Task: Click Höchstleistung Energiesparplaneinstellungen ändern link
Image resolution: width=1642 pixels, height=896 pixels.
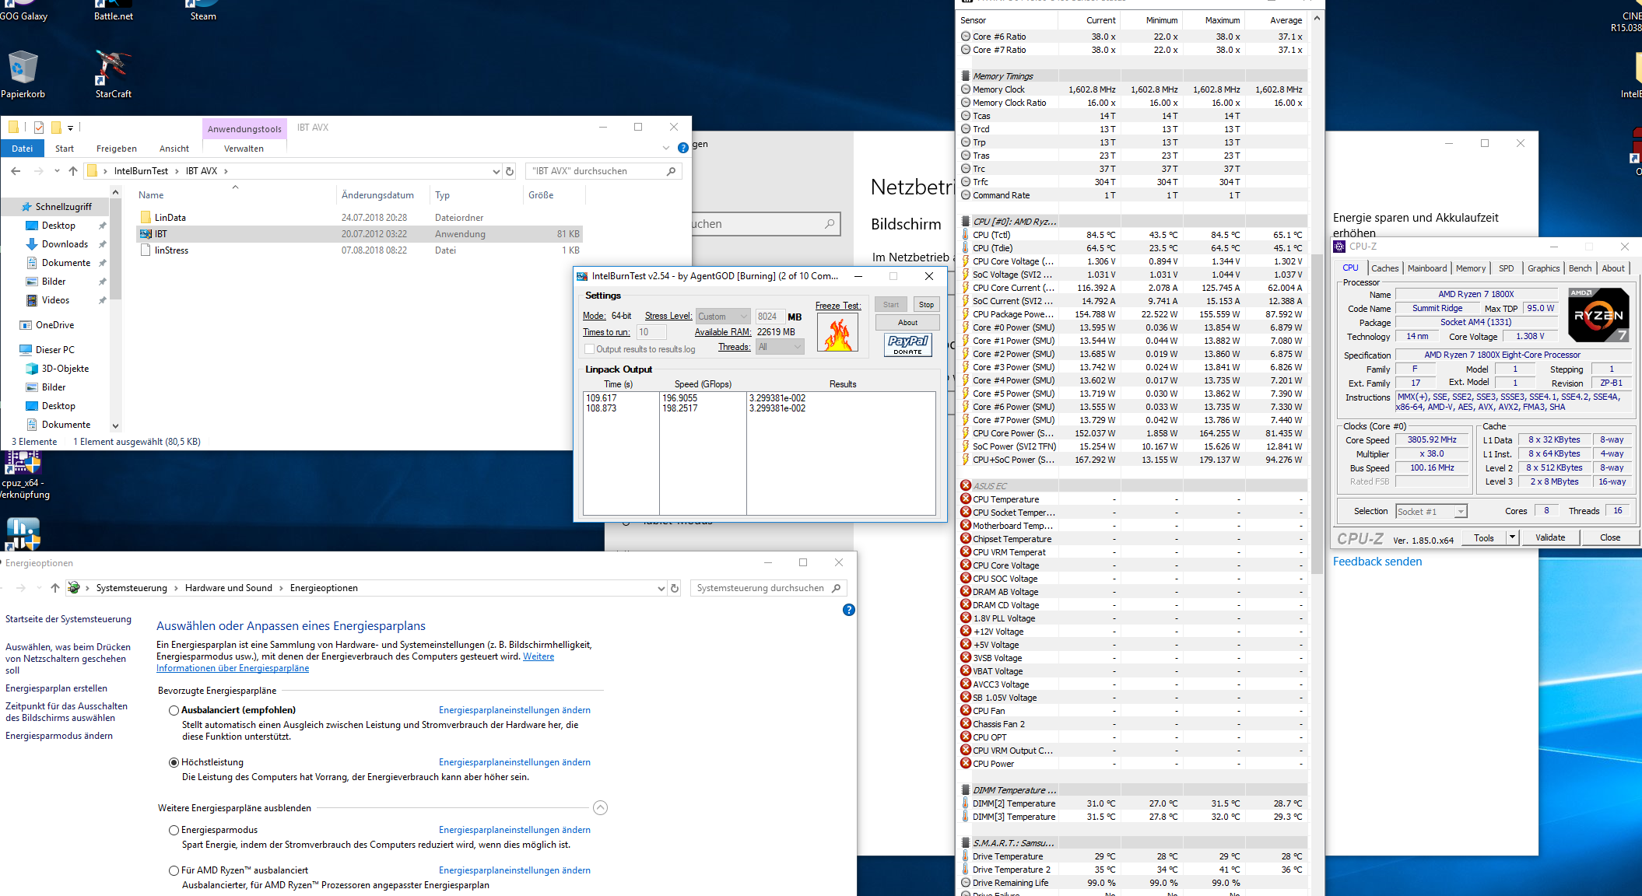Action: coord(514,762)
